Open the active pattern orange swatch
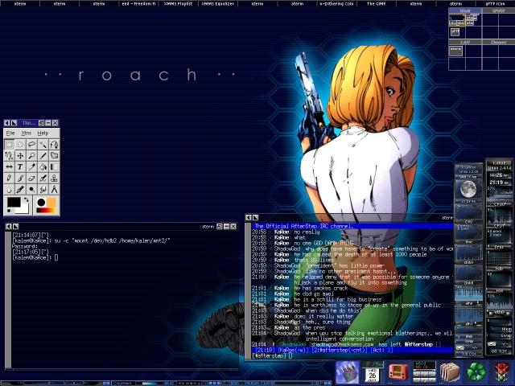Screen dimensions: 515x386 pos(51,202)
